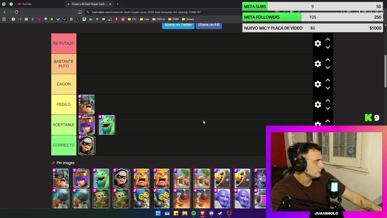Bookmark this page with bookmark icon
Screen dimensions: 387x218
coord(80,12)
